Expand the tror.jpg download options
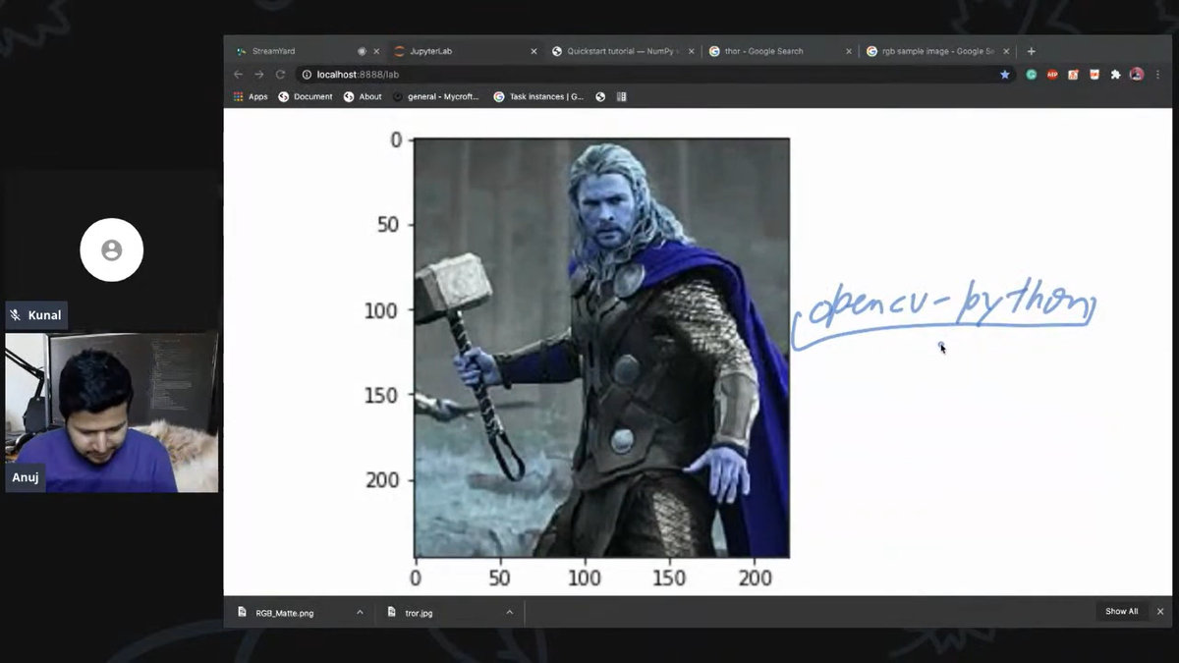 (x=509, y=612)
